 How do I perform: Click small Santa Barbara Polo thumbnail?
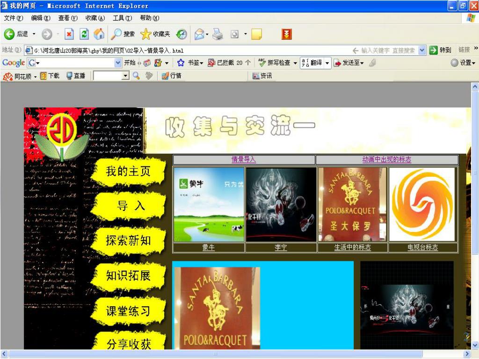pos(352,205)
